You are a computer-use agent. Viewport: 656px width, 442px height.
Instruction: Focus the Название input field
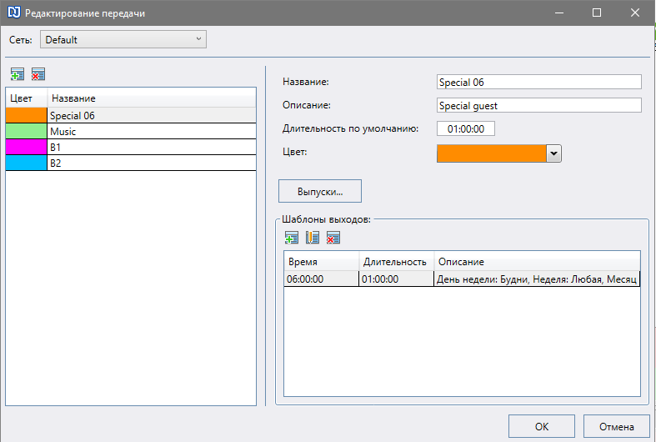click(538, 82)
